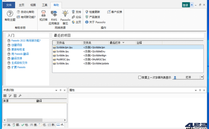The image size is (209, 129).
Task: Select Scribble.lpu in ScribbleUpdate folder
Action: click(x=128, y=63)
